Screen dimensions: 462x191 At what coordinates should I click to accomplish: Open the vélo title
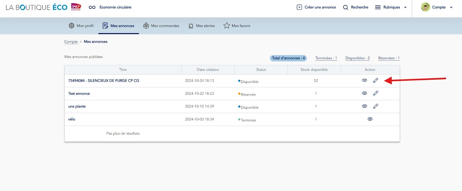point(72,119)
